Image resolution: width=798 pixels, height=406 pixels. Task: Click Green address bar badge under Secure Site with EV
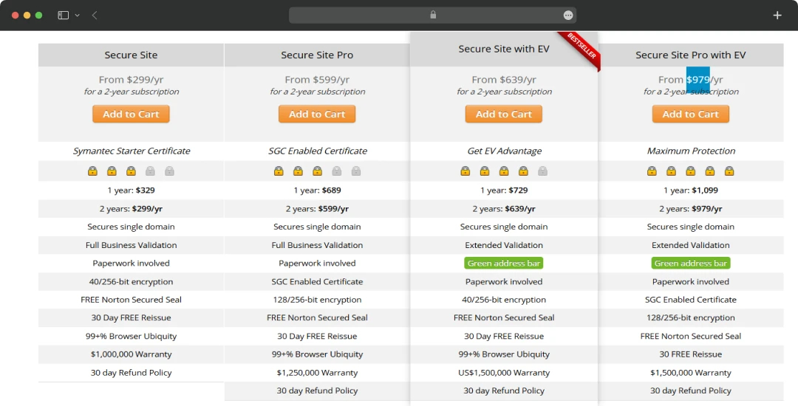coord(504,264)
